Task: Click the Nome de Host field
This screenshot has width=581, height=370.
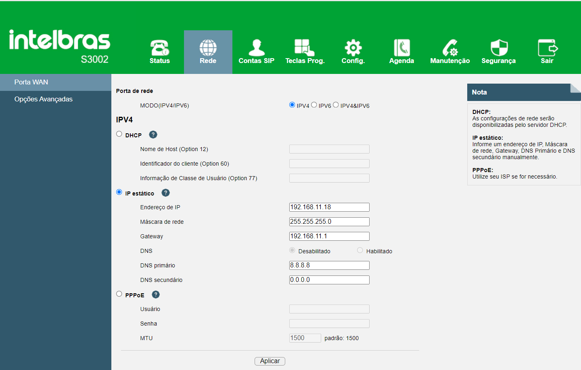Action: tap(329, 149)
